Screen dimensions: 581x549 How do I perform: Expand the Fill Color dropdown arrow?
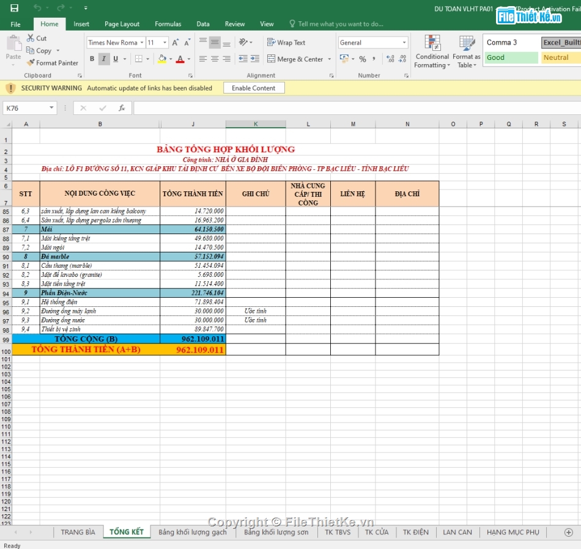point(171,59)
